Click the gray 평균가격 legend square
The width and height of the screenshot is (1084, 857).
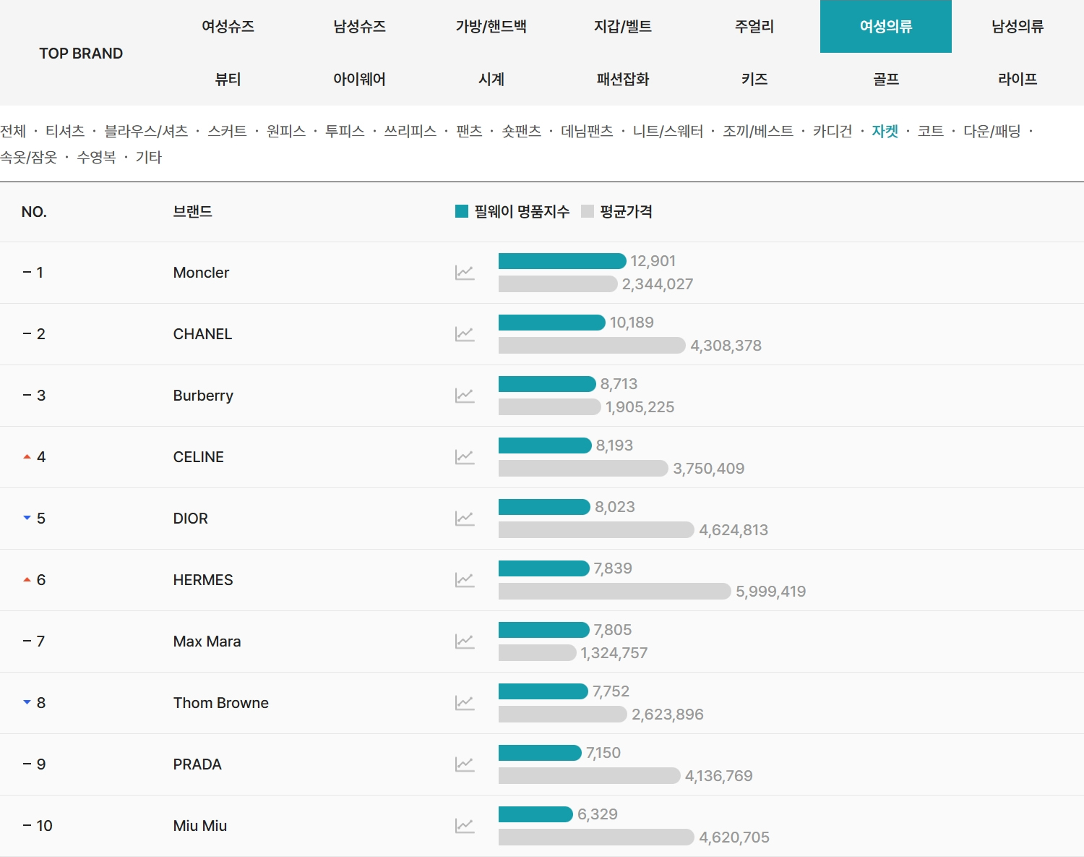[588, 211]
